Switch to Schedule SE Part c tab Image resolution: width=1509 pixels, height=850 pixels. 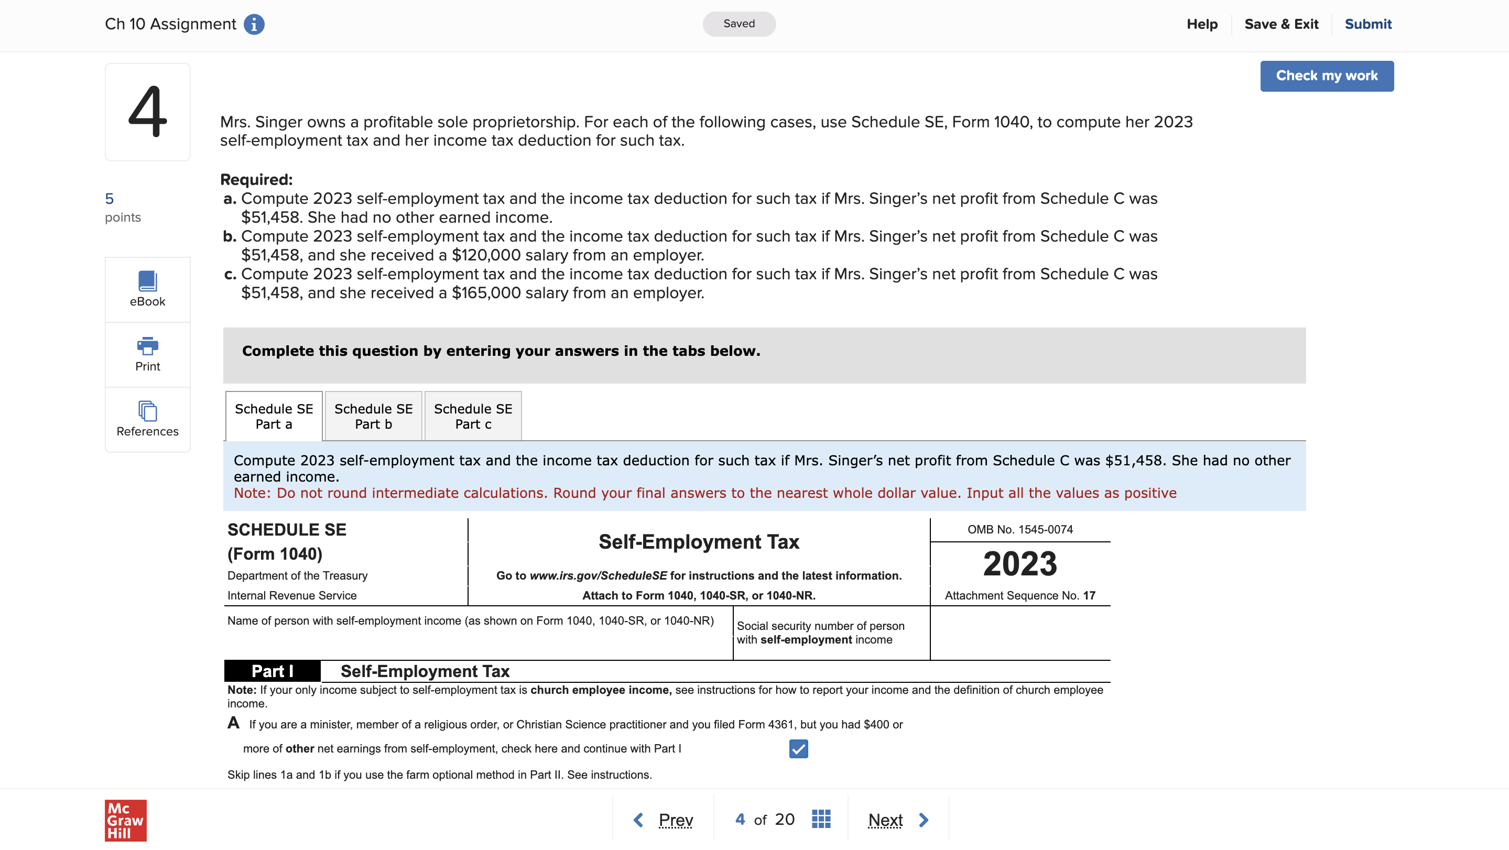coord(473,416)
